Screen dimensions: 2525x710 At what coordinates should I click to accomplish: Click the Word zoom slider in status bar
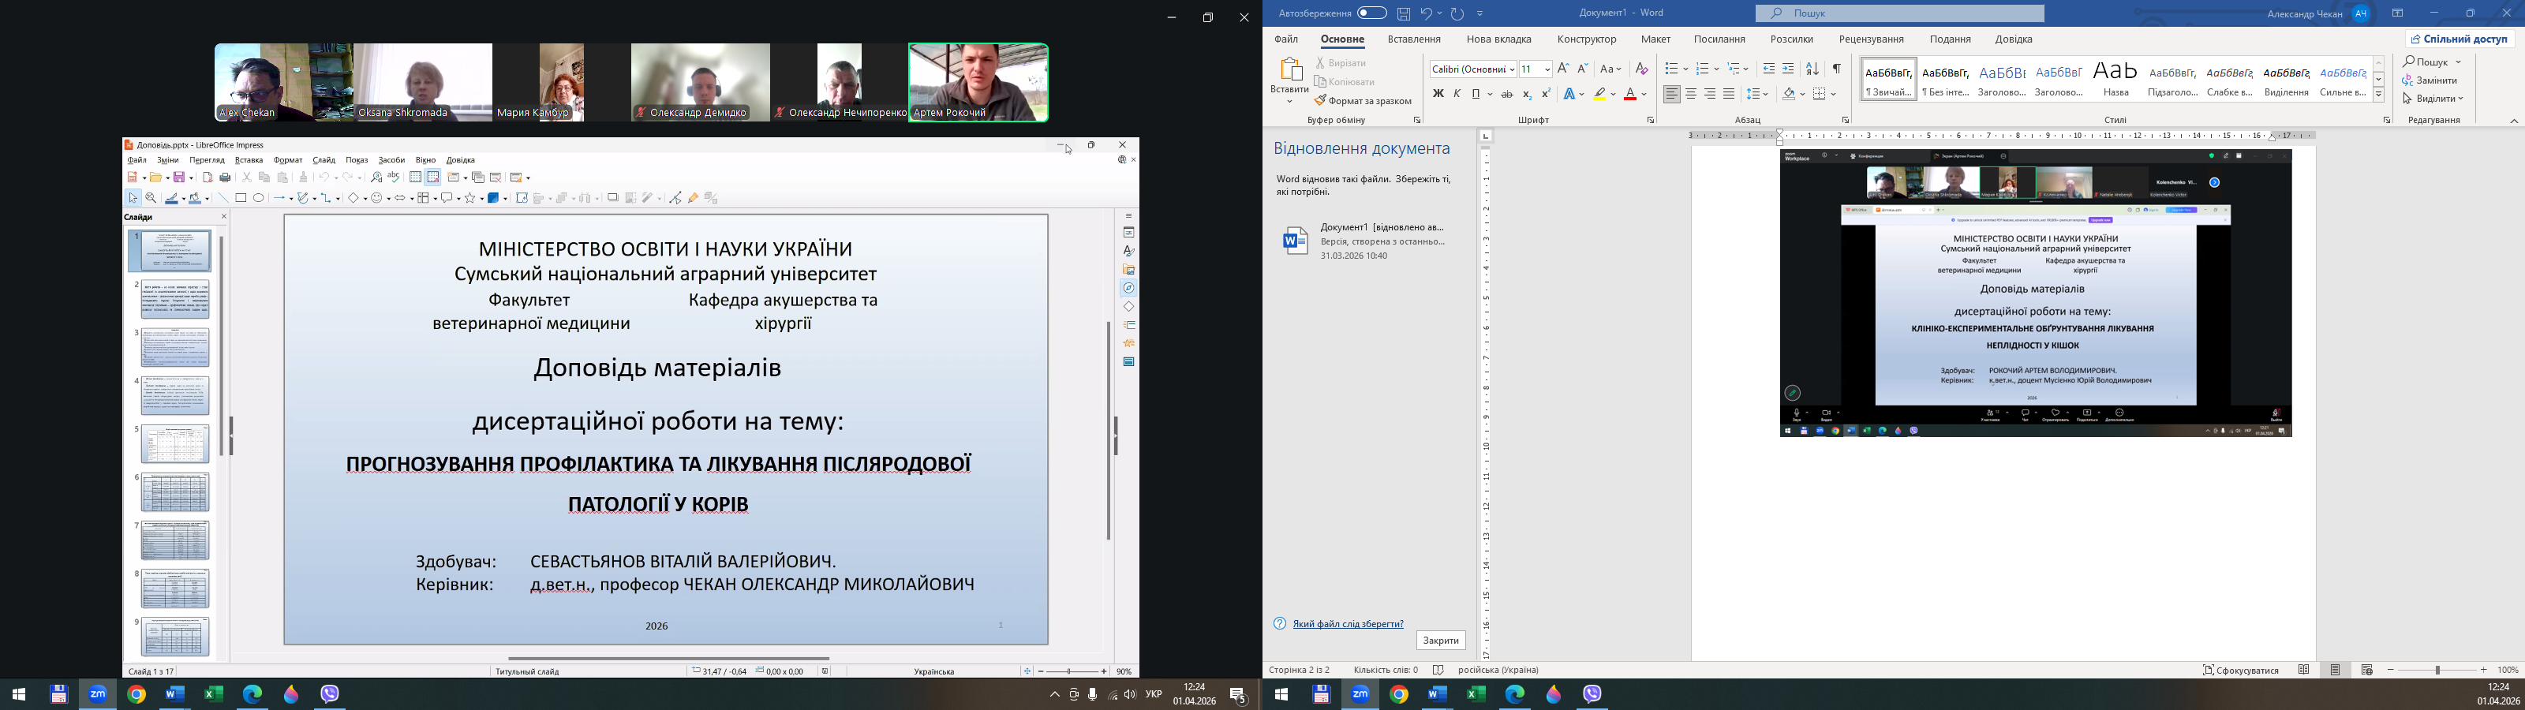[2437, 670]
